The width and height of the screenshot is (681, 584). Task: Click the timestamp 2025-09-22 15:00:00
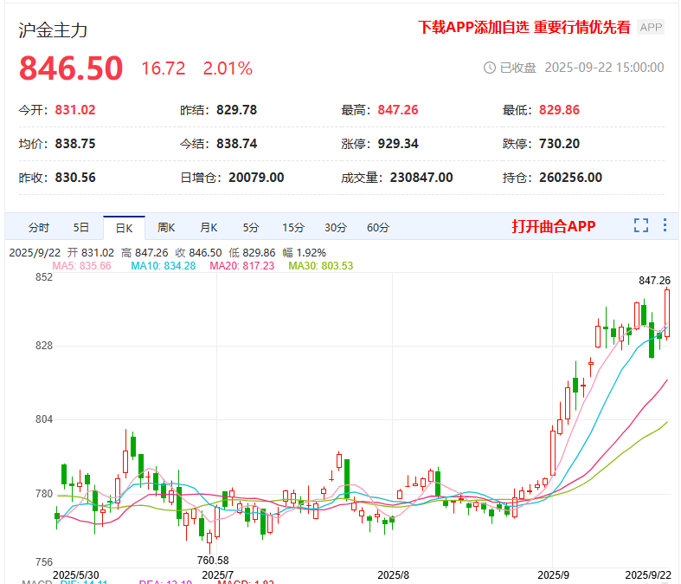click(x=604, y=68)
